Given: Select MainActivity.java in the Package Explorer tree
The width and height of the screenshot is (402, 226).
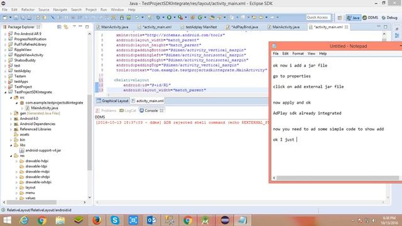Looking at the screenshot, I should [x=41, y=108].
